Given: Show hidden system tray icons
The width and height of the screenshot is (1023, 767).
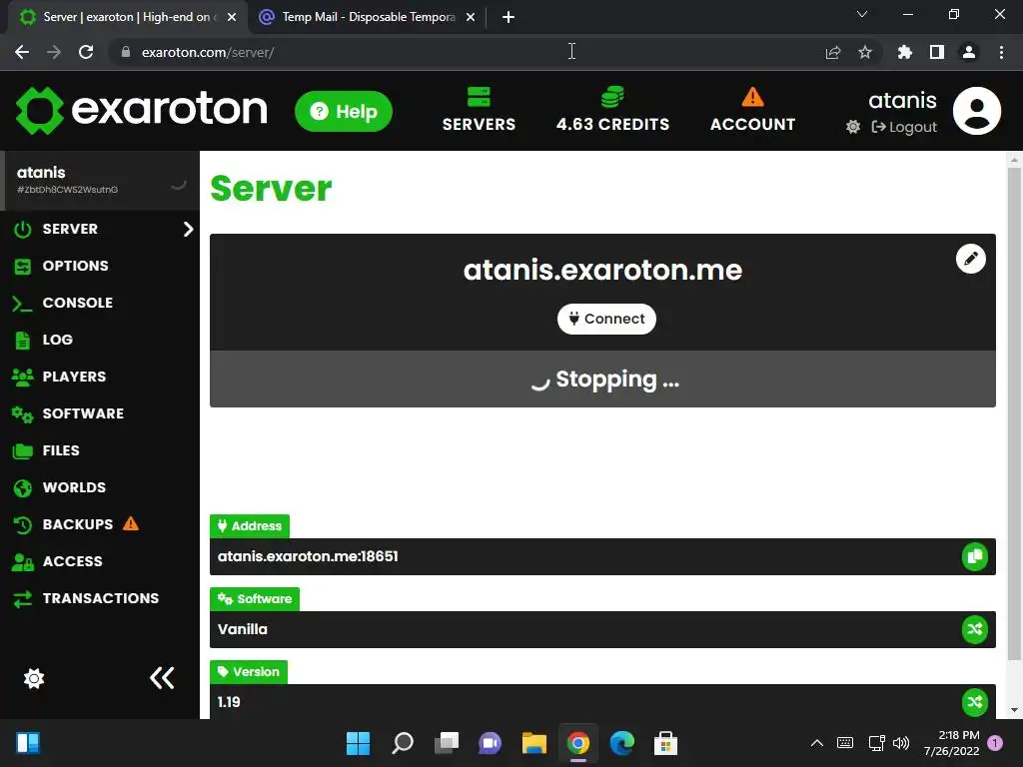Looking at the screenshot, I should [x=817, y=743].
